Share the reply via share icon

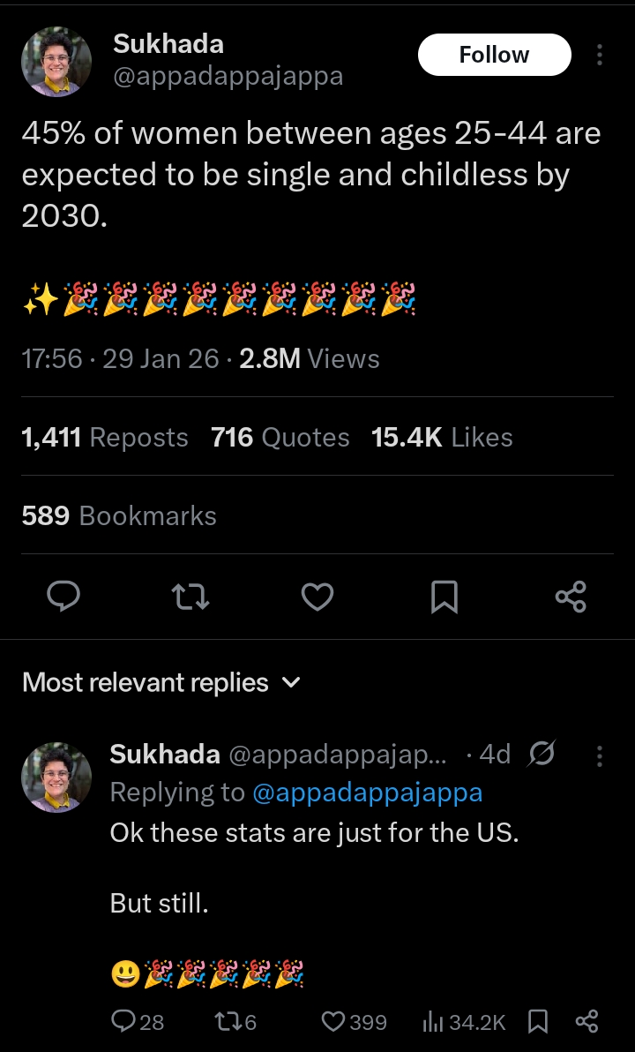coord(586,1022)
